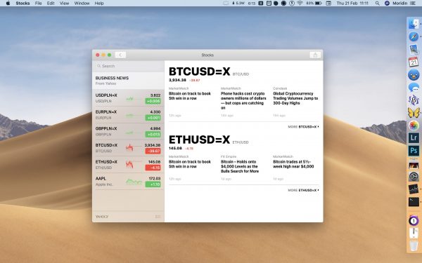Image resolution: width=422 pixels, height=263 pixels.
Task: Open Lightroom from the dock
Action: pyautogui.click(x=414, y=138)
